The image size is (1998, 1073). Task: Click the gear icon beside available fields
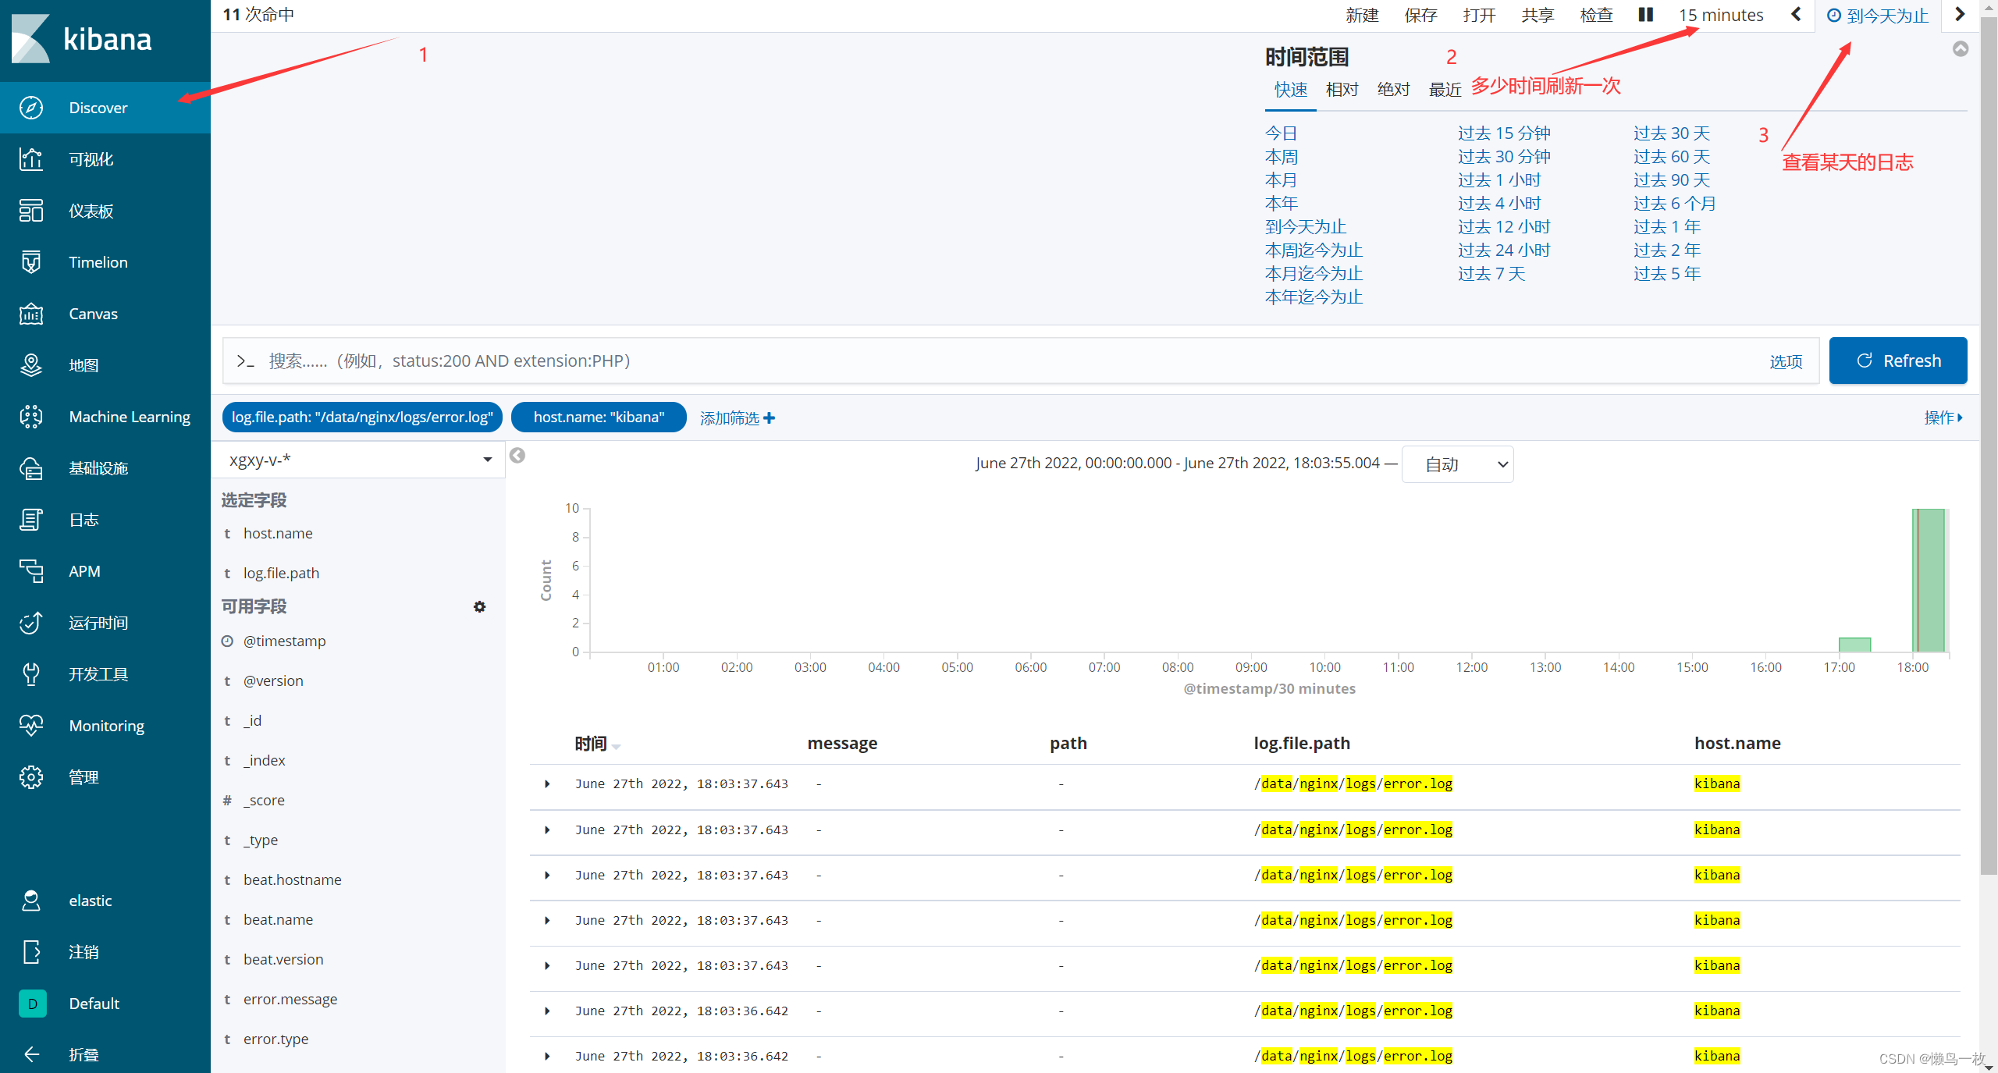(479, 606)
